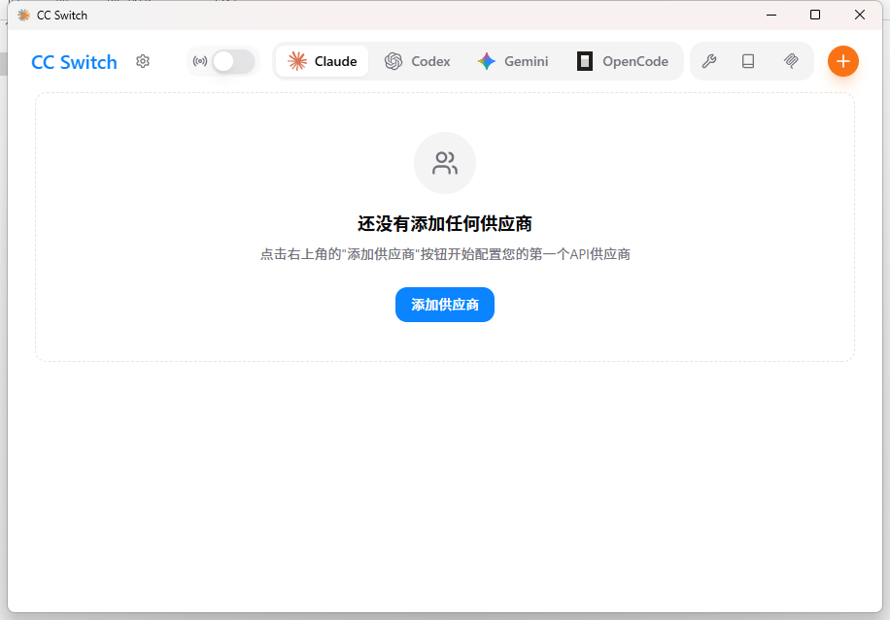The width and height of the screenshot is (890, 620).
Task: Click the gray description text under the heading
Action: [x=445, y=254]
